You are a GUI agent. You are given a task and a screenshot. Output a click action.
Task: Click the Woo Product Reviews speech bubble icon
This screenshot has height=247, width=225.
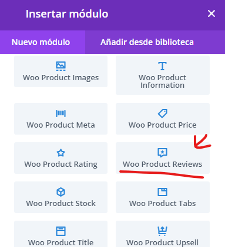click(x=163, y=153)
